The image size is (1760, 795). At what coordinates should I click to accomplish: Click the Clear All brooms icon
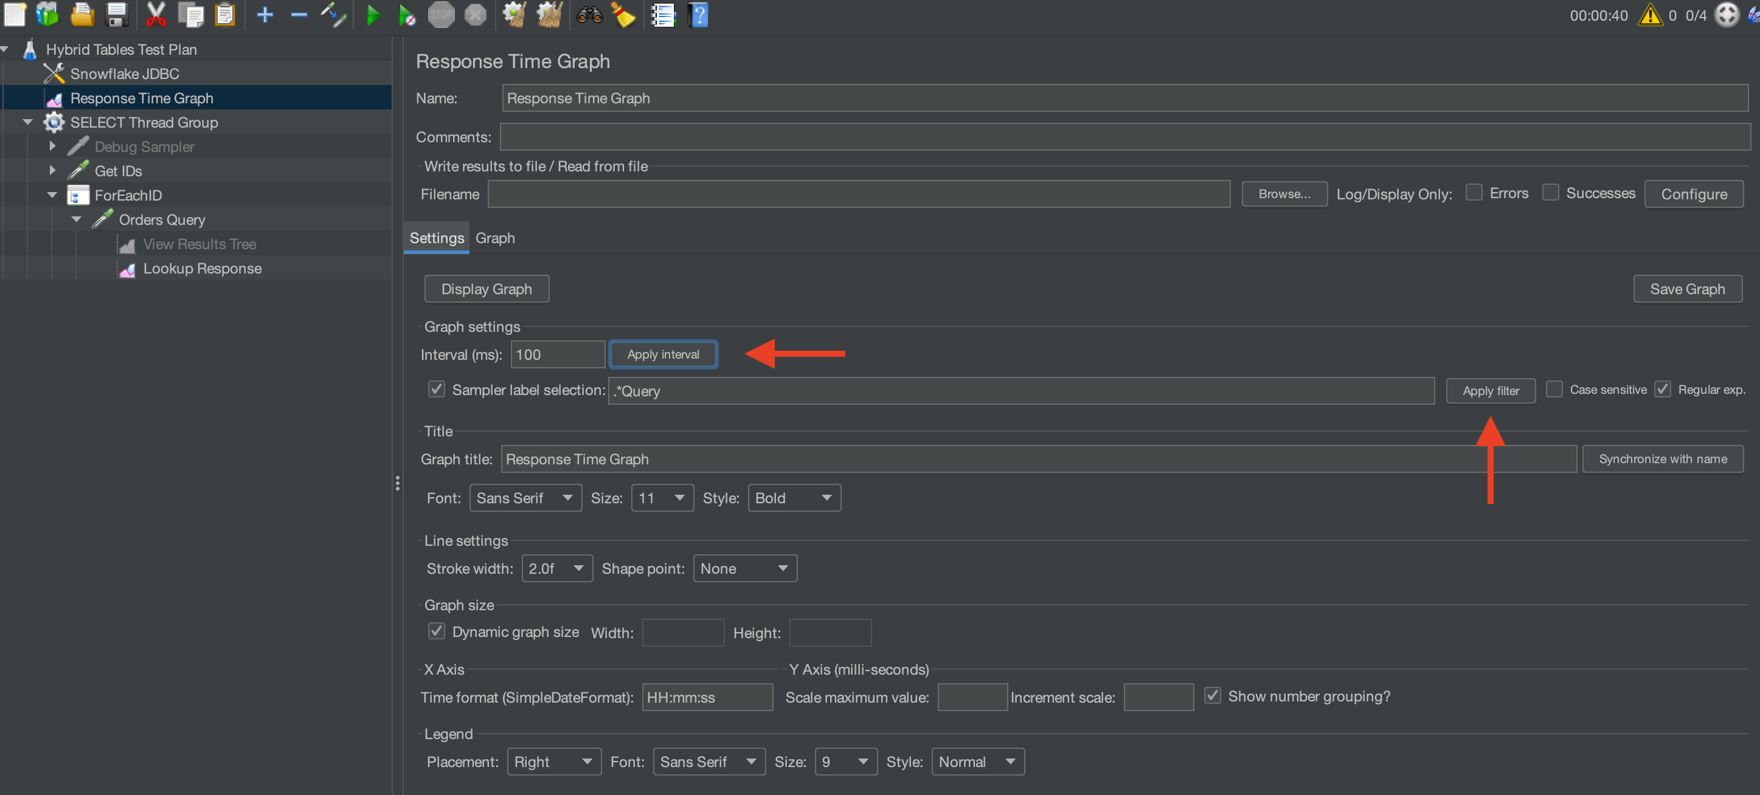coord(549,15)
